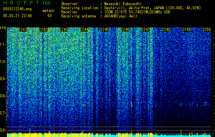Click the 0.7 frequency axis label

(3, 113)
